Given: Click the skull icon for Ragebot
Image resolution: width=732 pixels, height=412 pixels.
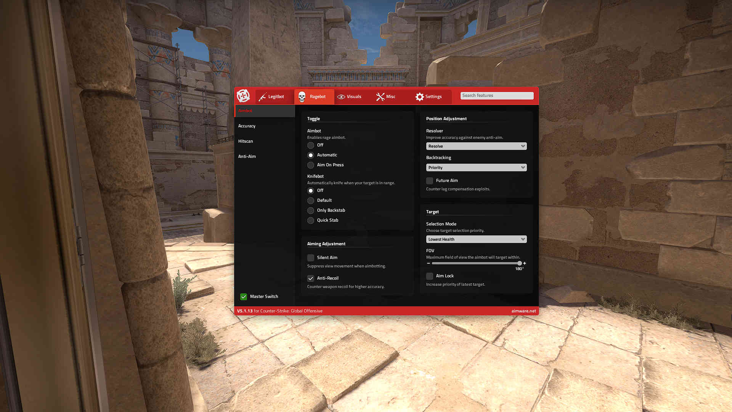Looking at the screenshot, I should pyautogui.click(x=302, y=97).
